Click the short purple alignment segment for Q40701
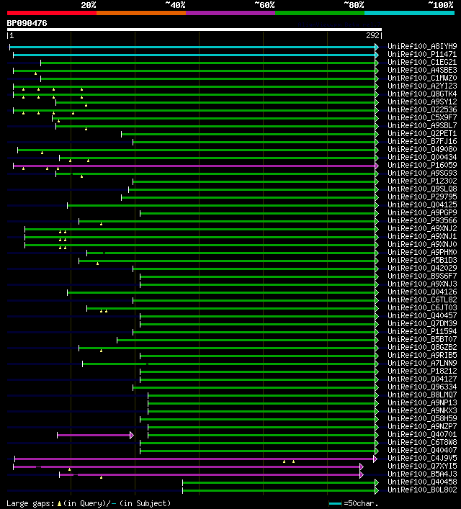 95,436
